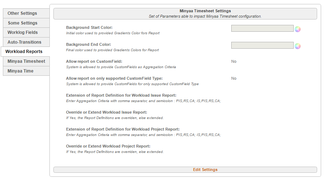Switch to the Minyaa Time tab
Viewport: 324px width, 180px height.
(26, 71)
